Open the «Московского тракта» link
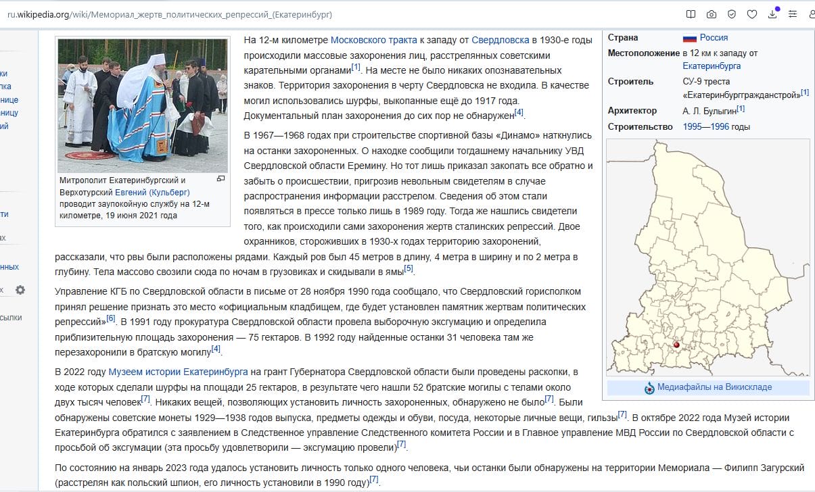Image resolution: width=815 pixels, height=492 pixels. [373, 40]
